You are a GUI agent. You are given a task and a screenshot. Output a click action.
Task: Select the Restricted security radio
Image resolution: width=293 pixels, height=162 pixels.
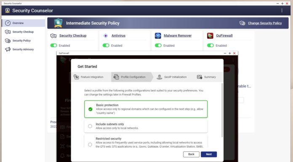(90, 144)
